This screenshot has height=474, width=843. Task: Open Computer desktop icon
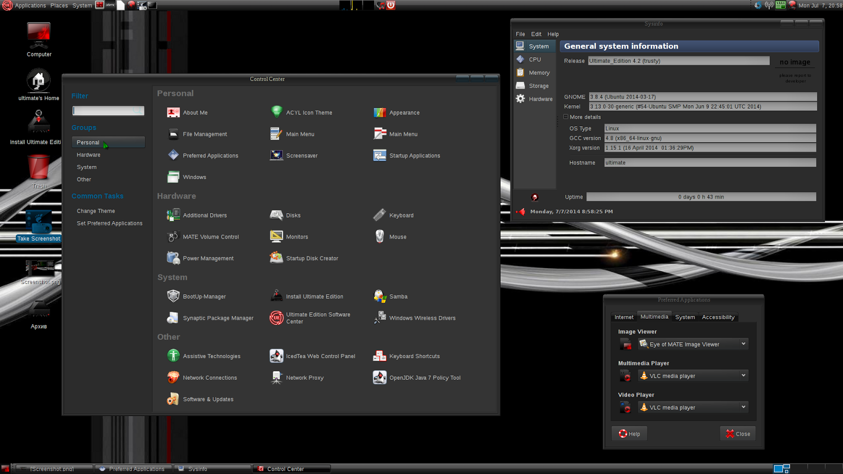coord(39,40)
